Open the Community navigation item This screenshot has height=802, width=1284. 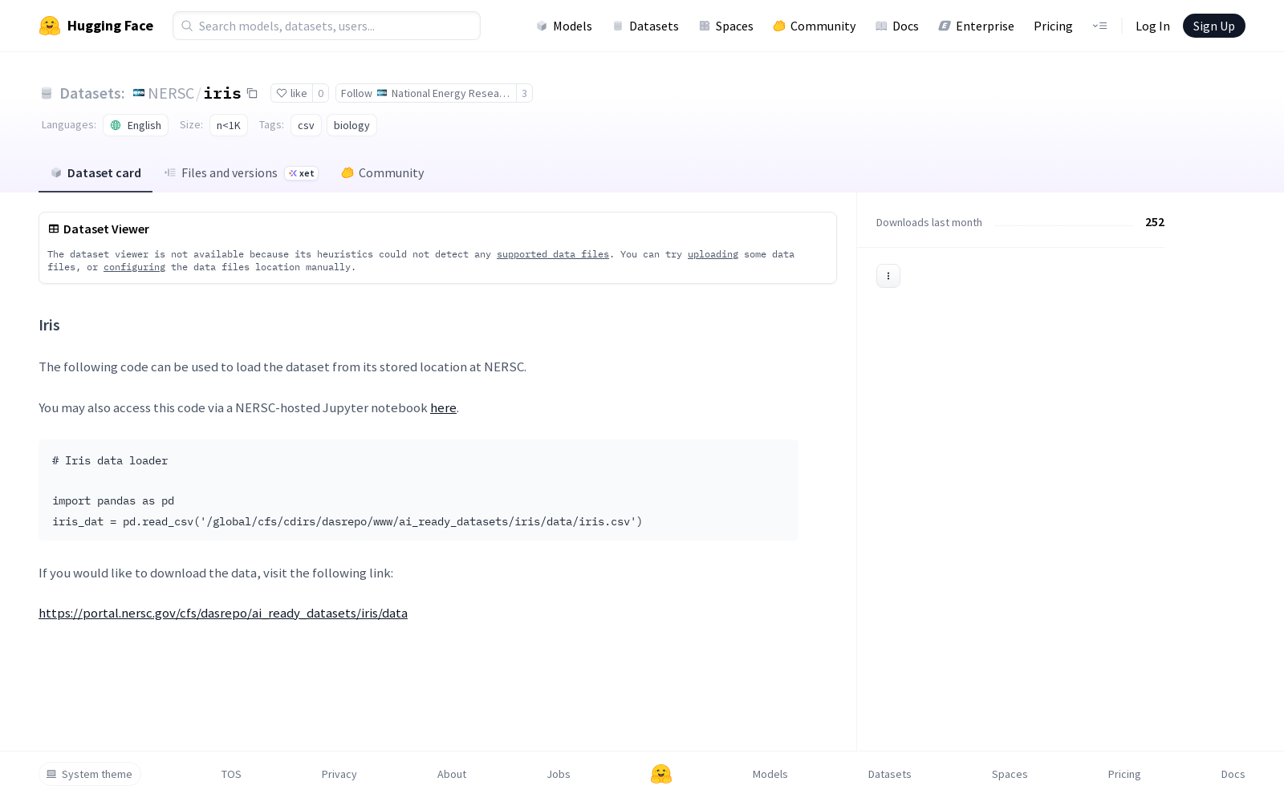pos(815,26)
